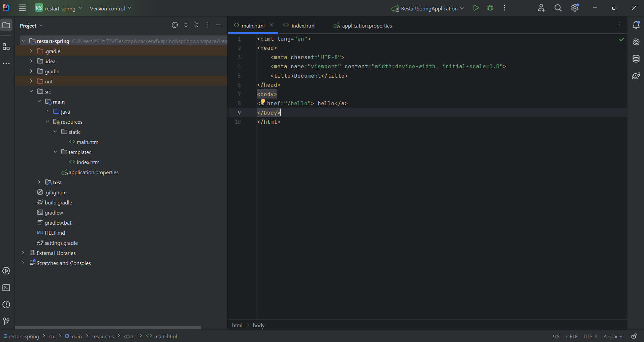Toggle the Project tool window folder icon
The width and height of the screenshot is (644, 342).
[x=6, y=25]
